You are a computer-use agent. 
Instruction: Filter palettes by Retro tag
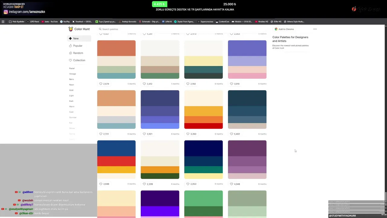click(72, 79)
